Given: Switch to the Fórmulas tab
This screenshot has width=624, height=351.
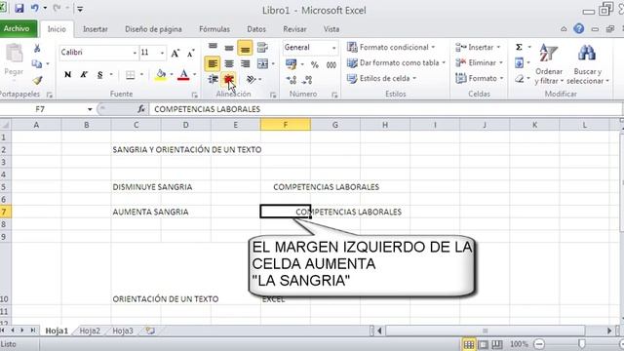Looking at the screenshot, I should 214,29.
